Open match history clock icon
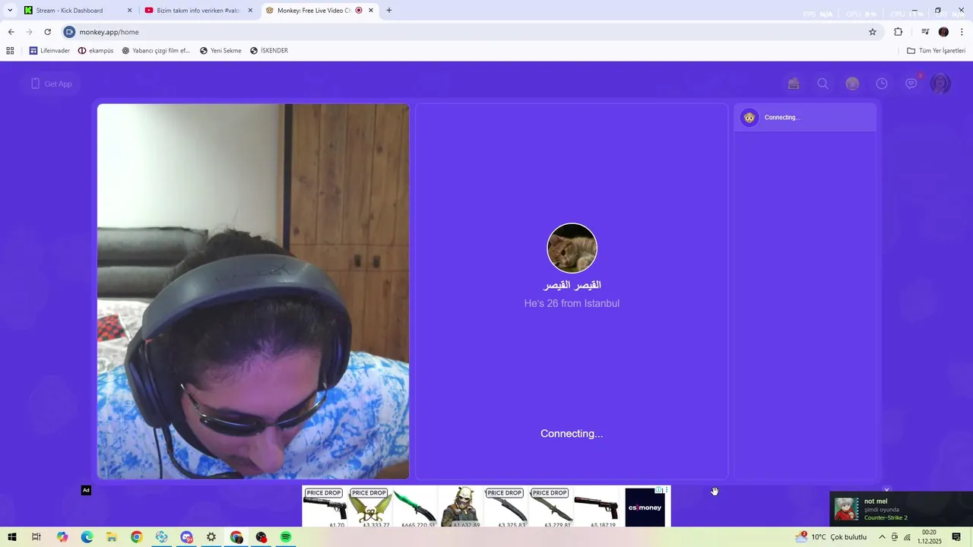973x547 pixels. pos(882,84)
